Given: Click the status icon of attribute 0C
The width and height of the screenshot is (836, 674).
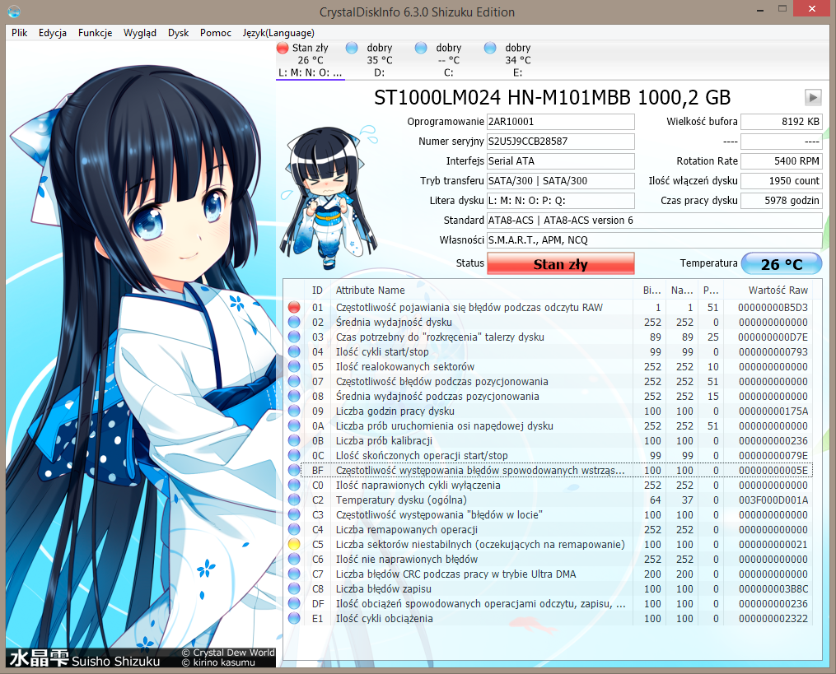Looking at the screenshot, I should tap(294, 456).
